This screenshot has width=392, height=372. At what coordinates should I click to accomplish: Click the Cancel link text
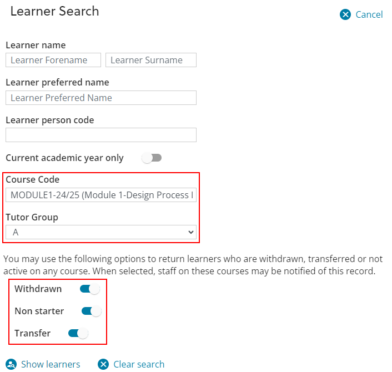click(x=369, y=14)
